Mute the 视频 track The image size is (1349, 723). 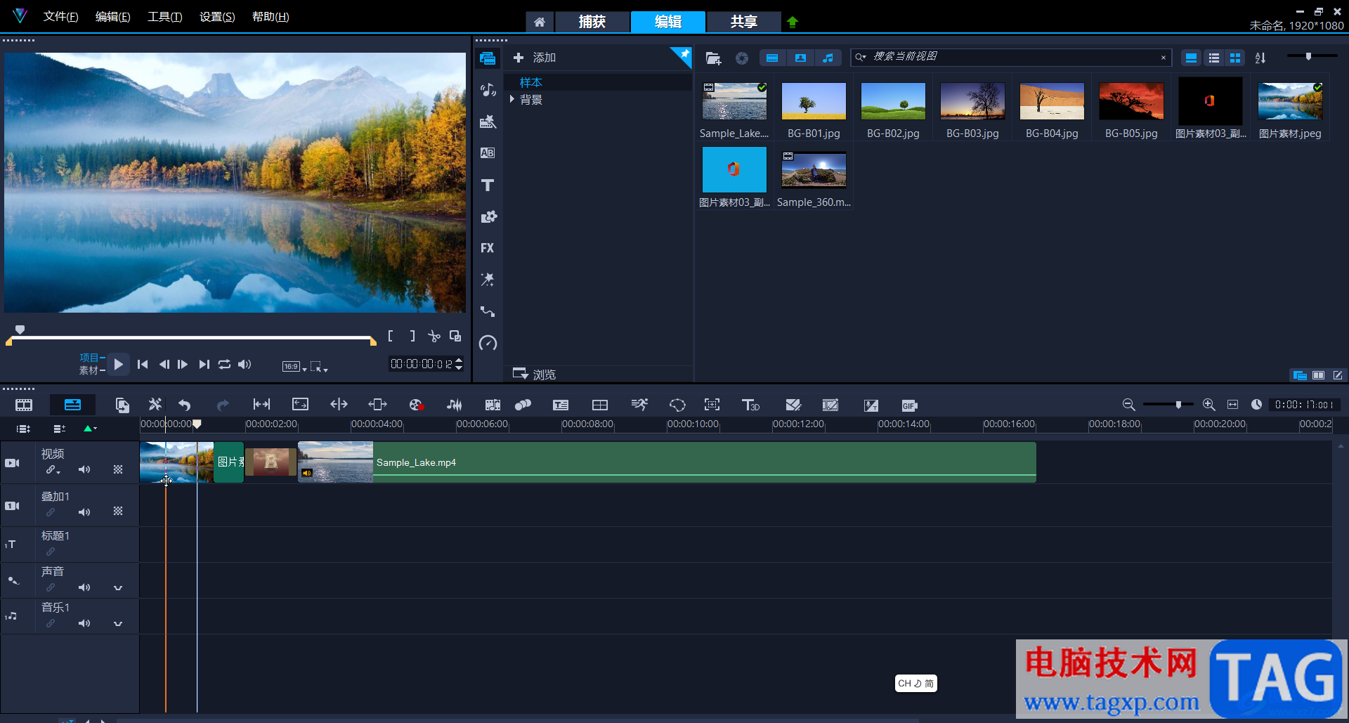click(84, 469)
